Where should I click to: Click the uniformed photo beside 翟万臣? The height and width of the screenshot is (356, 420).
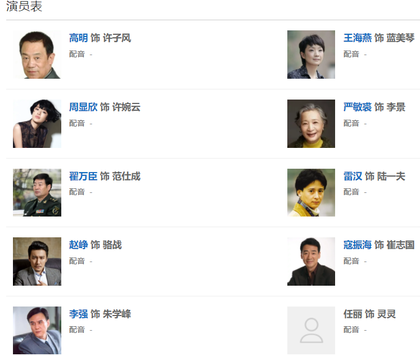click(37, 192)
